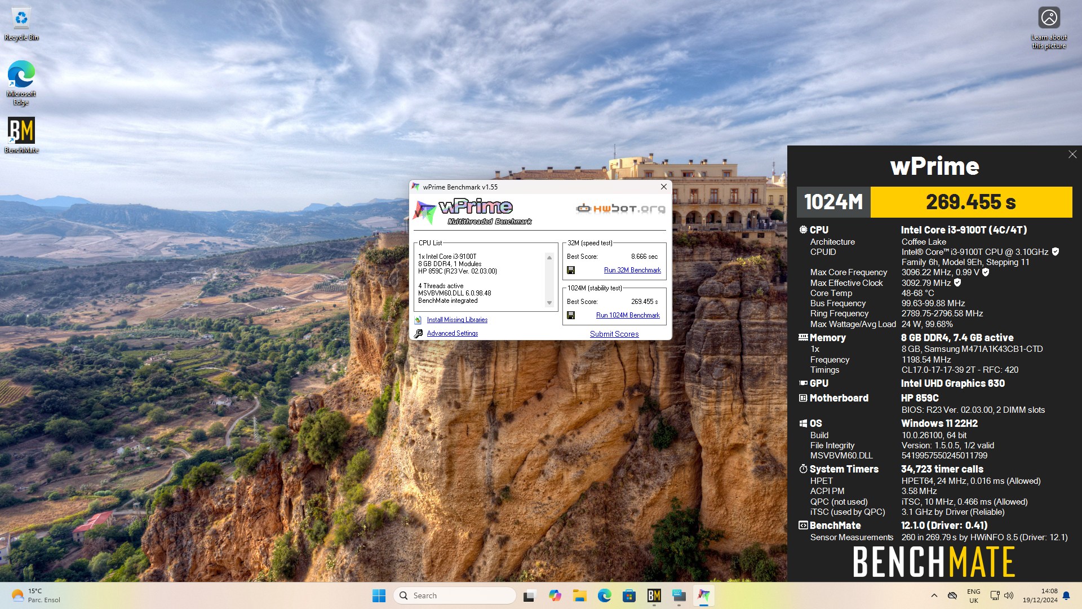Viewport: 1082px width, 609px height.
Task: Click 'BenchMate integrated' in the CPU List
Action: 447,301
